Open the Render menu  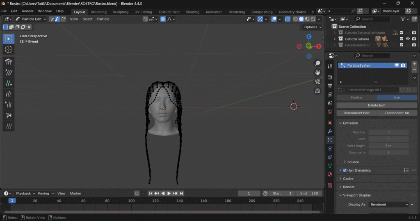pyautogui.click(x=27, y=11)
